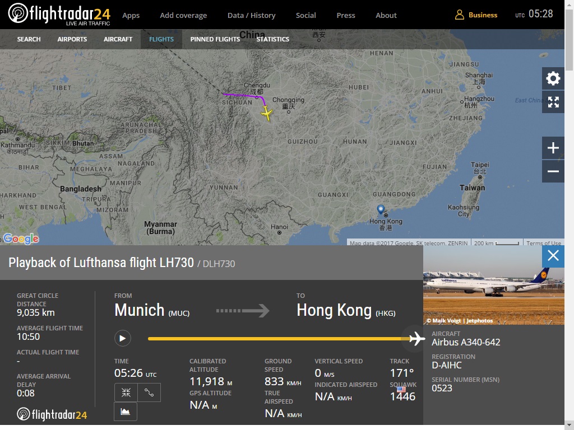Click the yellow playback progress bar
This screenshot has width=574, height=430.
click(x=275, y=339)
